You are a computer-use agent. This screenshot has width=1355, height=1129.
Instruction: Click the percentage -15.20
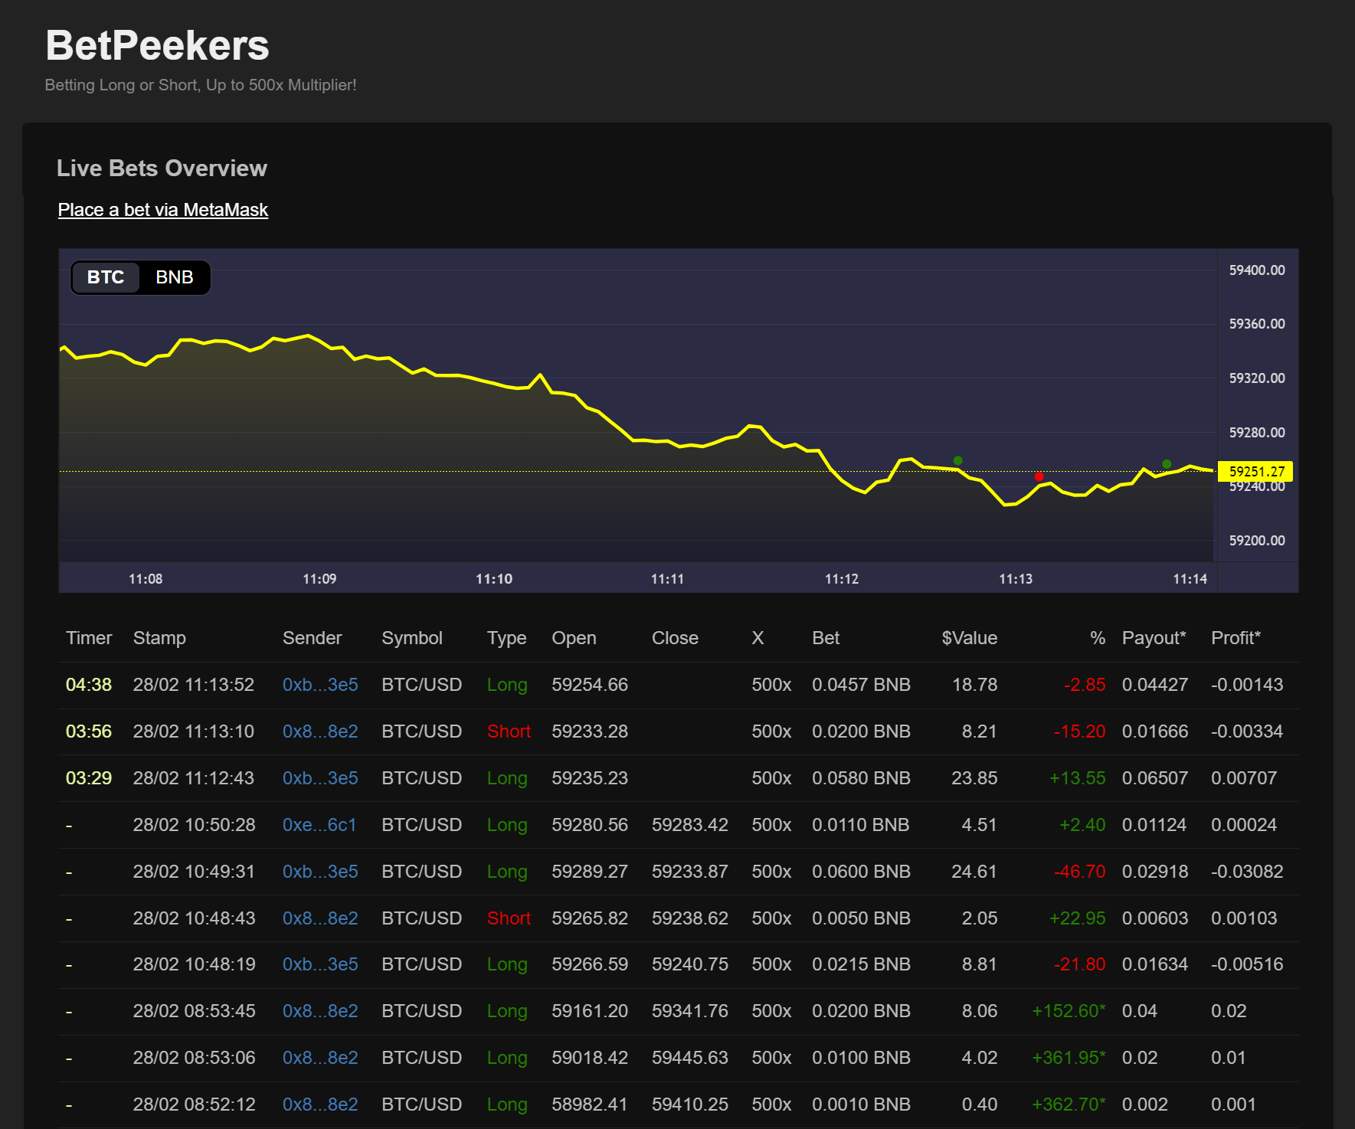click(1079, 731)
